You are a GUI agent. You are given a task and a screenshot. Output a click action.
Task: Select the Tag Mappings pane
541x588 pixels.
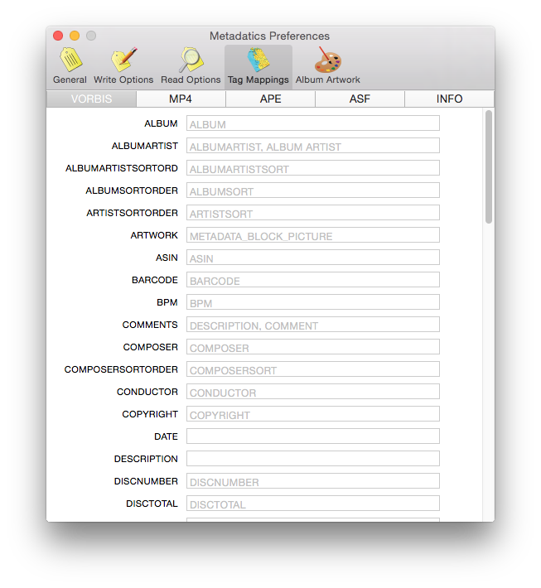click(258, 66)
